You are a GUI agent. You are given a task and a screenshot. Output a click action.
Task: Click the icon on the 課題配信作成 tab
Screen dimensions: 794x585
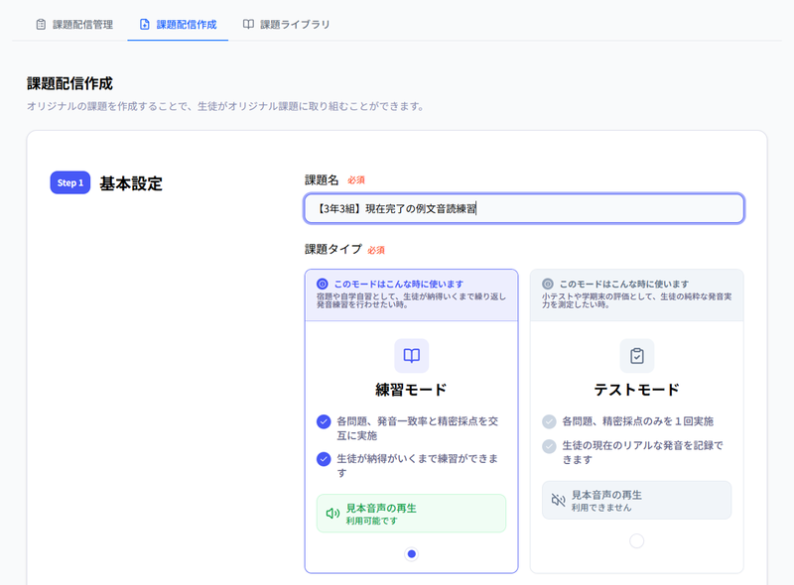tap(142, 23)
